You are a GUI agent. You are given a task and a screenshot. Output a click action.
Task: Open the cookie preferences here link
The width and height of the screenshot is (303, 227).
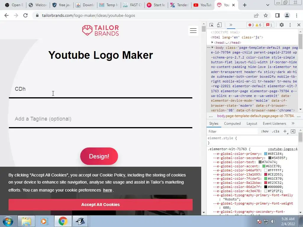click(x=107, y=190)
